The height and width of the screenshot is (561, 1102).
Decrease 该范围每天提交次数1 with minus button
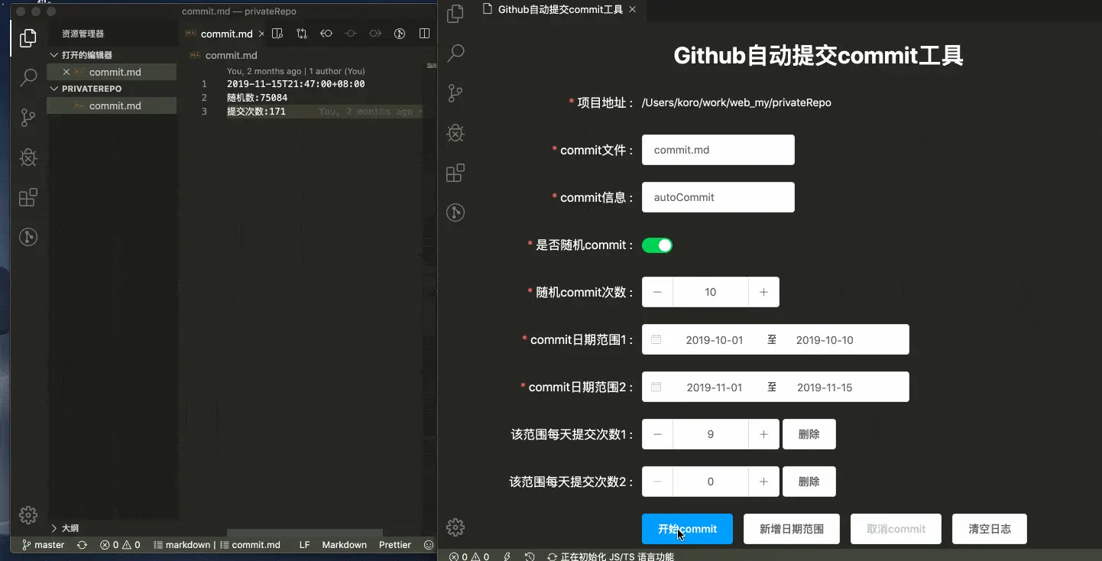click(657, 434)
